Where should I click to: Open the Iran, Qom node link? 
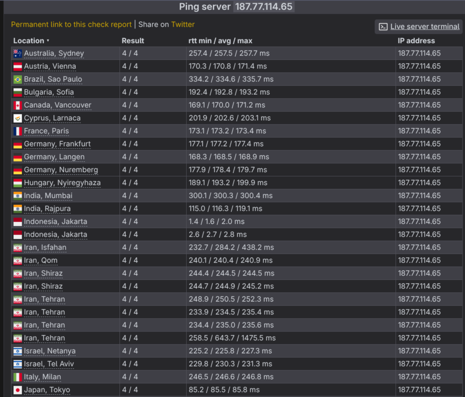point(40,260)
